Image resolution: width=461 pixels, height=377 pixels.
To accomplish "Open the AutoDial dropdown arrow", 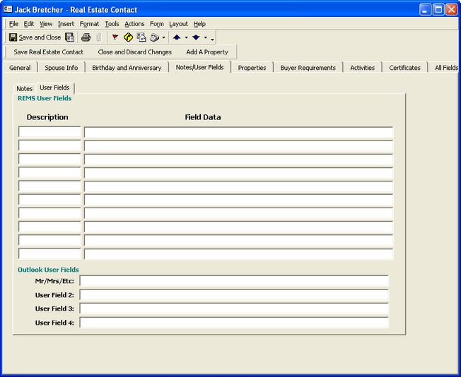I will [x=164, y=37].
